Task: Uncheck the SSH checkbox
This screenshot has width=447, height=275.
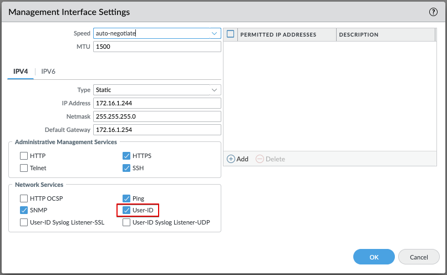Action: (126, 168)
